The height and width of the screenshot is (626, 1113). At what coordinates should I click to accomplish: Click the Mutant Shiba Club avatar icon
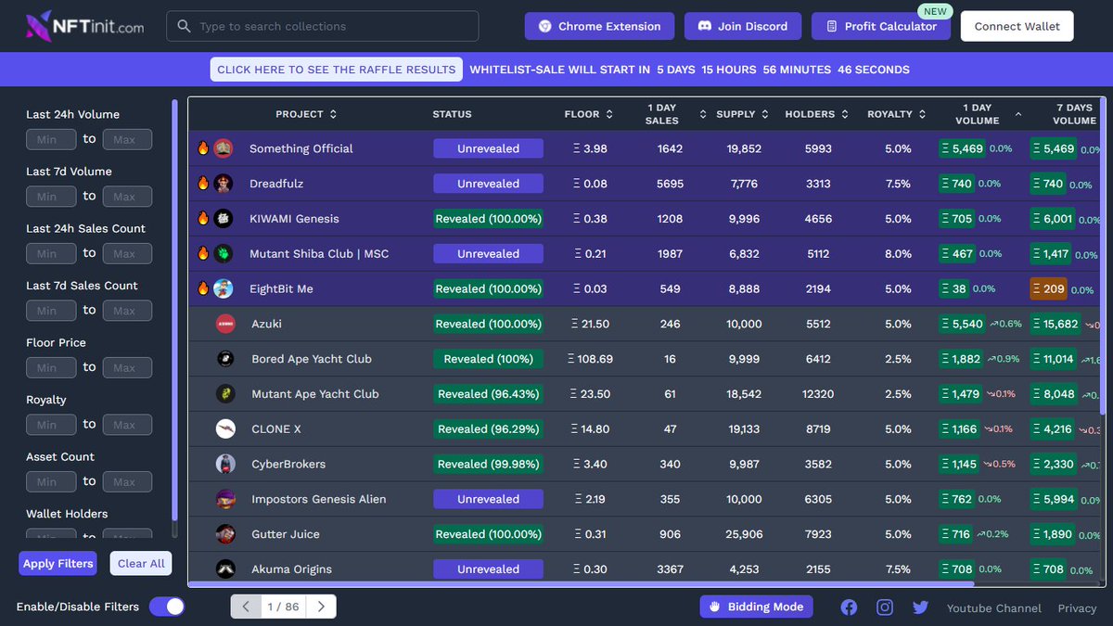tap(223, 253)
